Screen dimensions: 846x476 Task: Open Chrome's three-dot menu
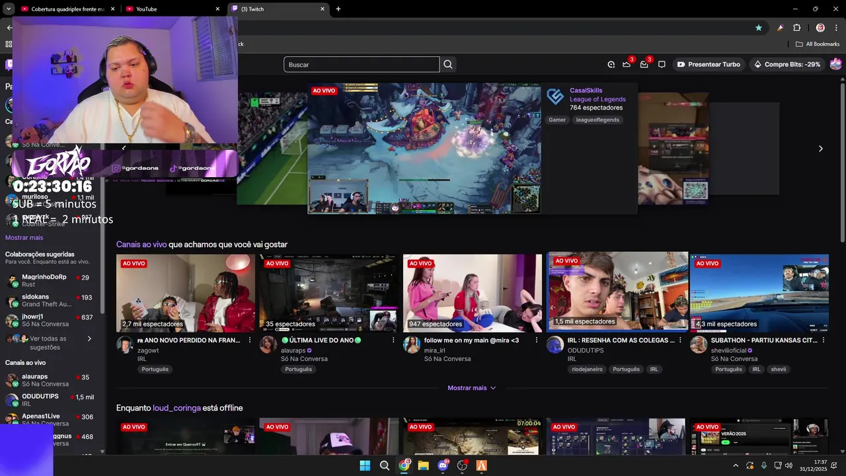[837, 28]
